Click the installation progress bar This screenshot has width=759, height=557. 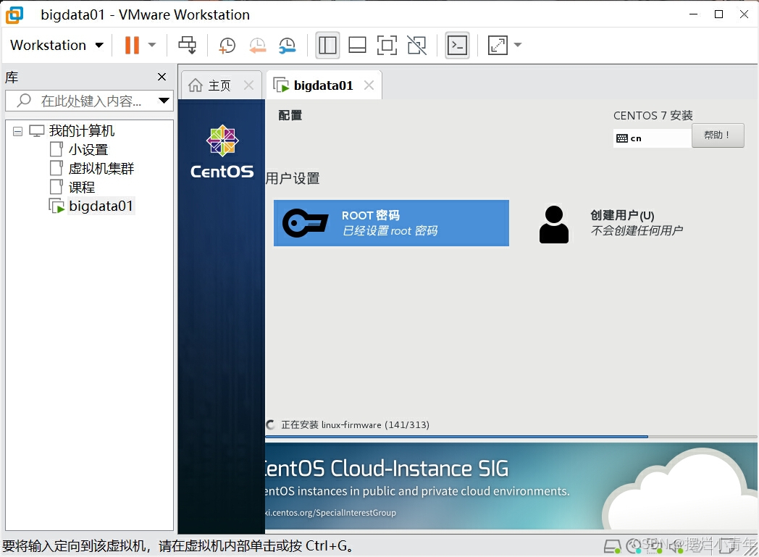pyautogui.click(x=511, y=437)
